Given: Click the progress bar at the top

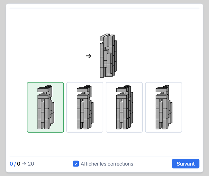Looking at the screenshot, I should [104, 8].
